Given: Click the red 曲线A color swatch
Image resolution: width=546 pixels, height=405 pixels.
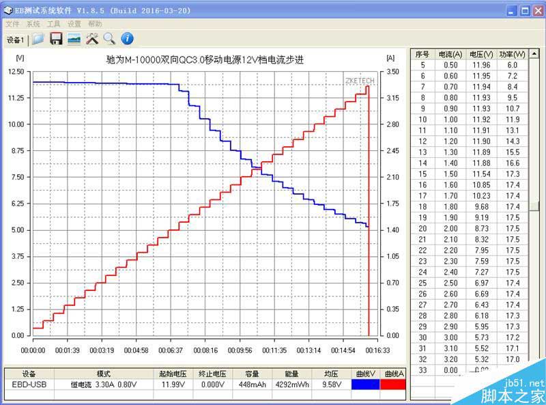Looking at the screenshot, I should pos(393,385).
